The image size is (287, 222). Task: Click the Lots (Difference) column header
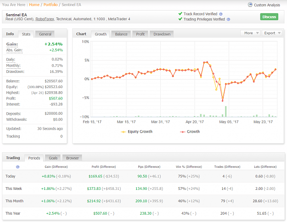pyautogui.click(x=265, y=167)
